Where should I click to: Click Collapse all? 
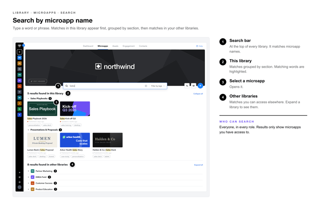[198, 94]
